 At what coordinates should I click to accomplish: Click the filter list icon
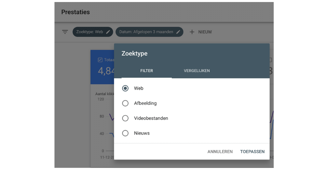(65, 32)
